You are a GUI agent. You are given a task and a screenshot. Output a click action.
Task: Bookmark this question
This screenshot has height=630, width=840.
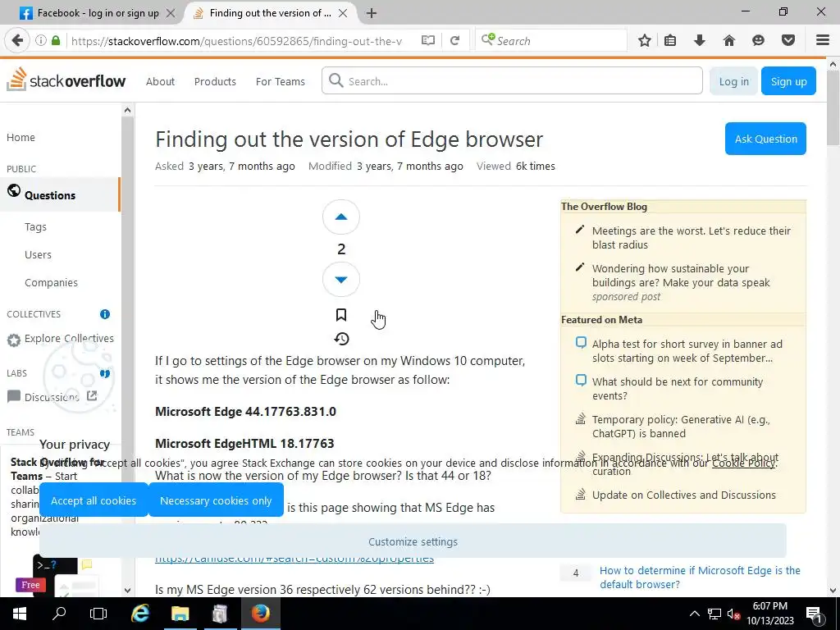tap(340, 314)
